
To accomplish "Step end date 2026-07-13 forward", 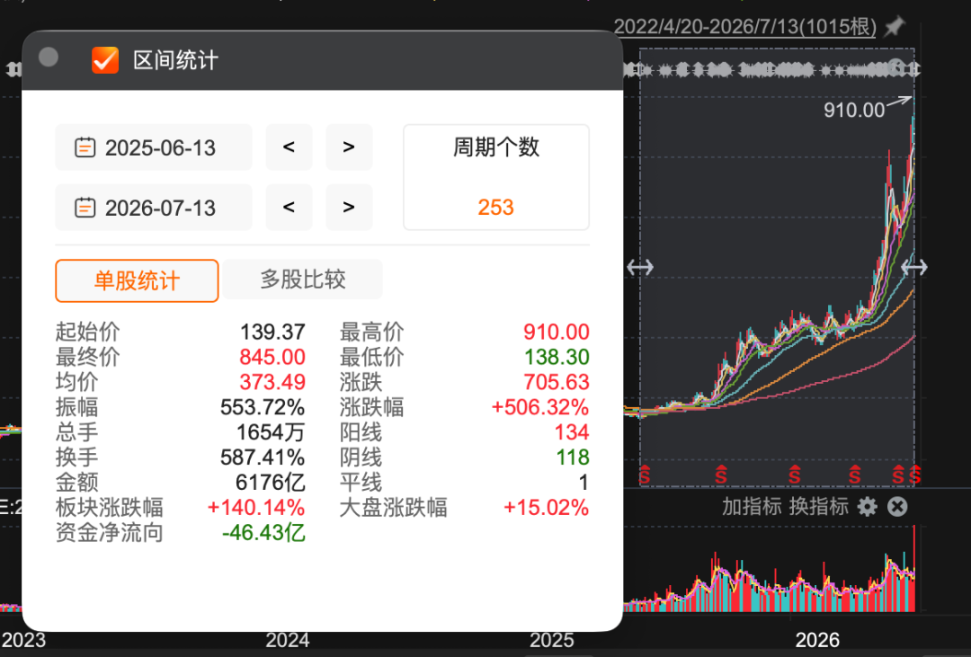I will (349, 208).
